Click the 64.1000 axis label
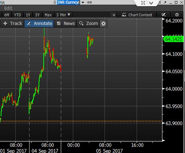Screen dimensions: 185x153 click(174, 54)
